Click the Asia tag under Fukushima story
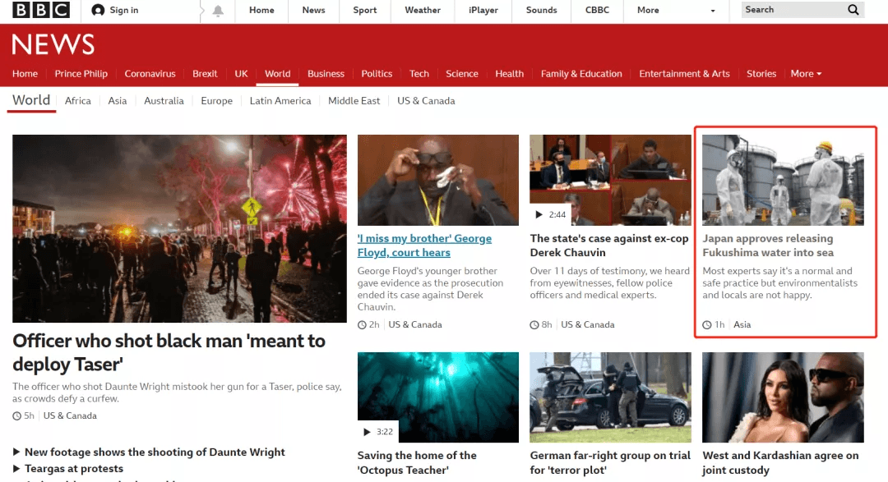The width and height of the screenshot is (888, 482). 742,324
